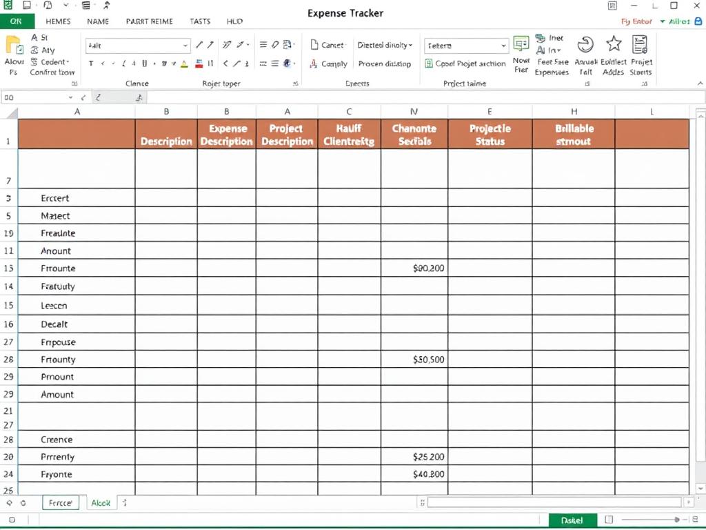Open the TASTS ribbon tab
Screen dimensions: 706x530
200,21
